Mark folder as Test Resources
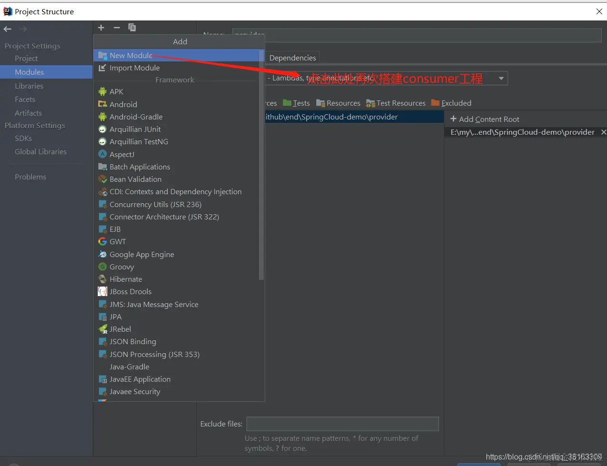The height and width of the screenshot is (466, 607). [x=396, y=103]
